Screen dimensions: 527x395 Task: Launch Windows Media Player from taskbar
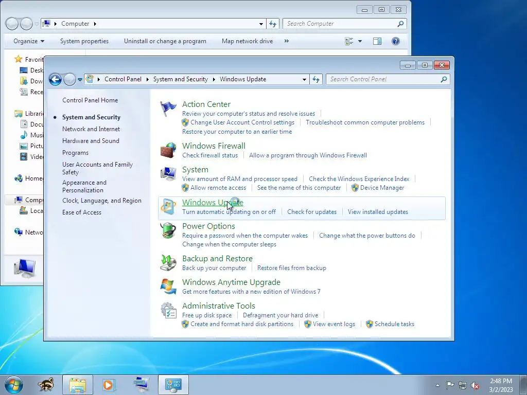(109, 385)
